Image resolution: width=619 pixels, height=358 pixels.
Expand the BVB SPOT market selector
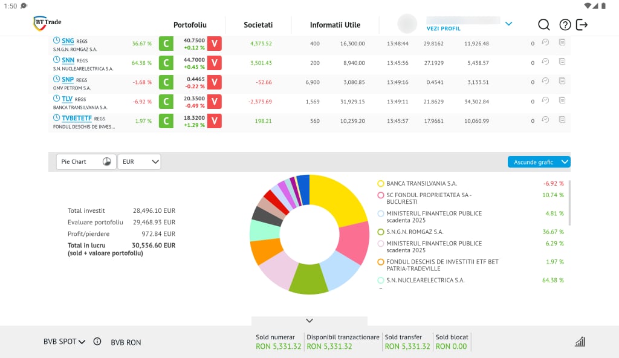click(64, 342)
